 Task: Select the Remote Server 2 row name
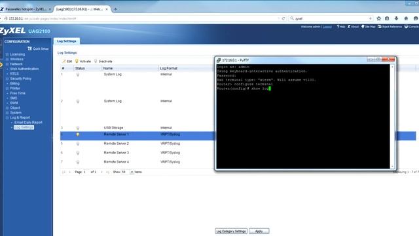pyautogui.click(x=117, y=144)
